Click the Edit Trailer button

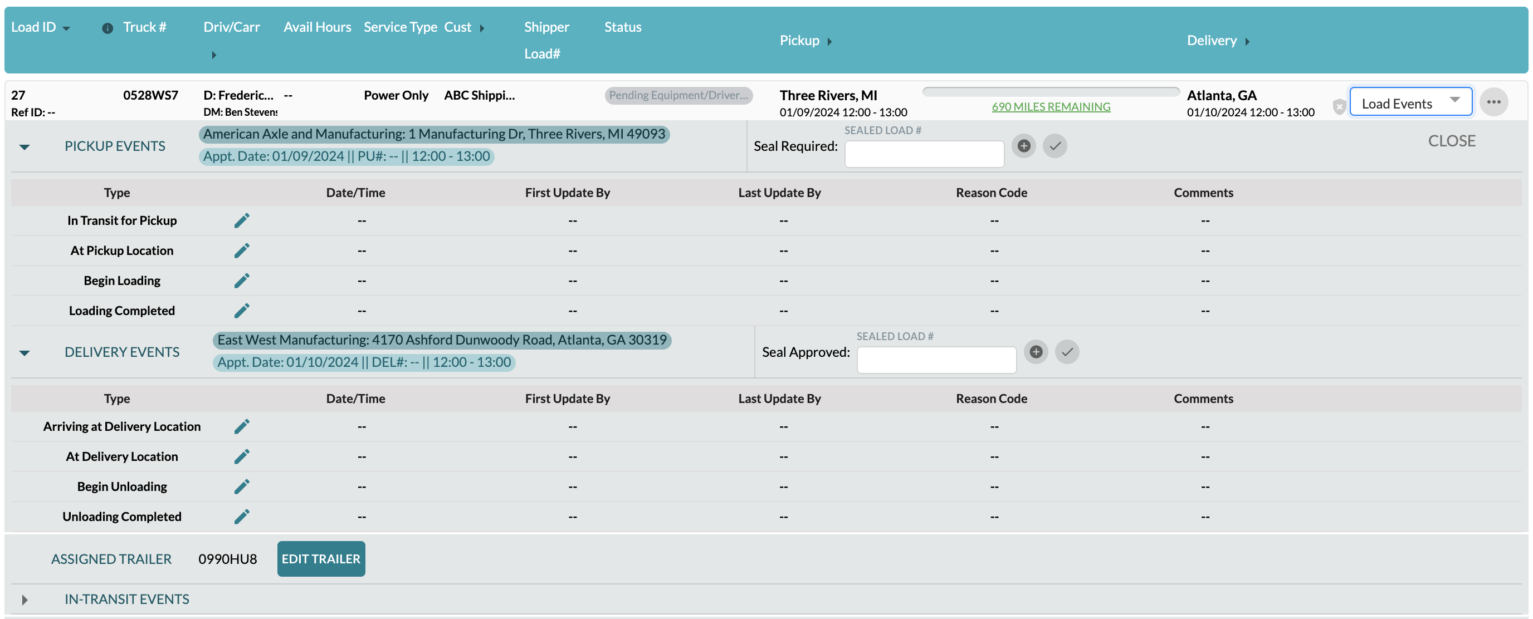tap(321, 558)
